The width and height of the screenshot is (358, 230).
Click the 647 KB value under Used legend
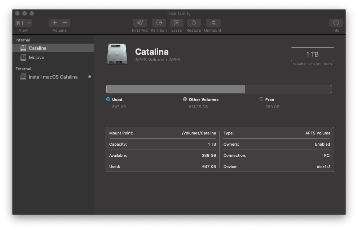(x=119, y=107)
